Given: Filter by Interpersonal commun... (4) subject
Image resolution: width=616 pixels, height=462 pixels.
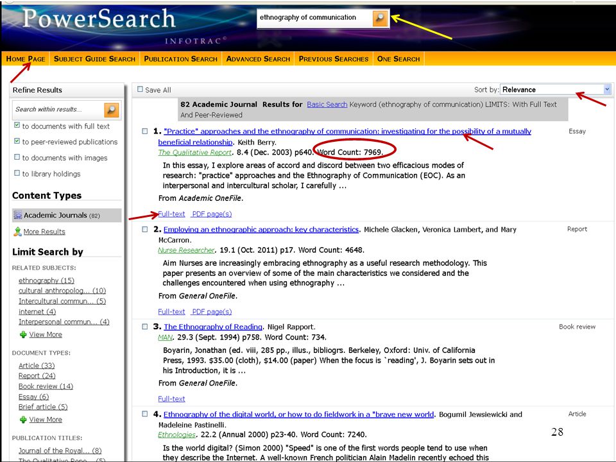Looking at the screenshot, I should pyautogui.click(x=64, y=321).
